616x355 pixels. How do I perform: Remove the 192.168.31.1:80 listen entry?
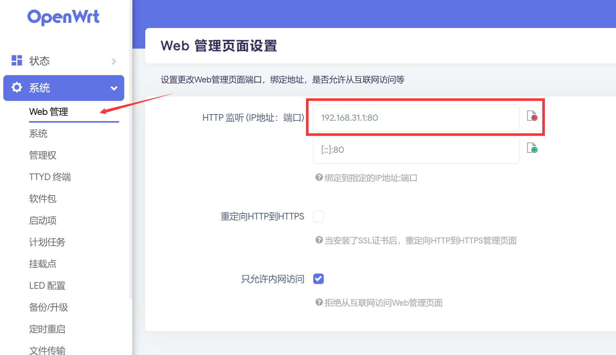coord(532,116)
